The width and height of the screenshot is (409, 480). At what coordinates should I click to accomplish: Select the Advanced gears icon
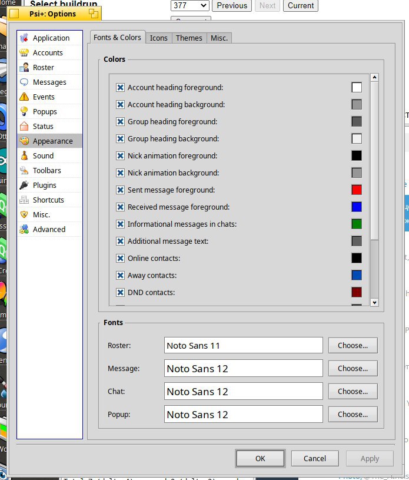(24, 229)
